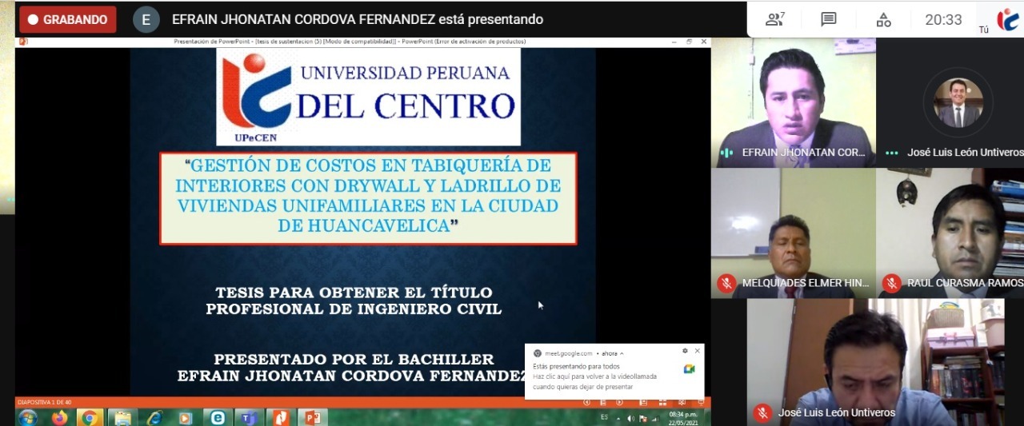Click three-dots indicator beside José Luis name
The height and width of the screenshot is (426, 1024).
[x=891, y=152]
